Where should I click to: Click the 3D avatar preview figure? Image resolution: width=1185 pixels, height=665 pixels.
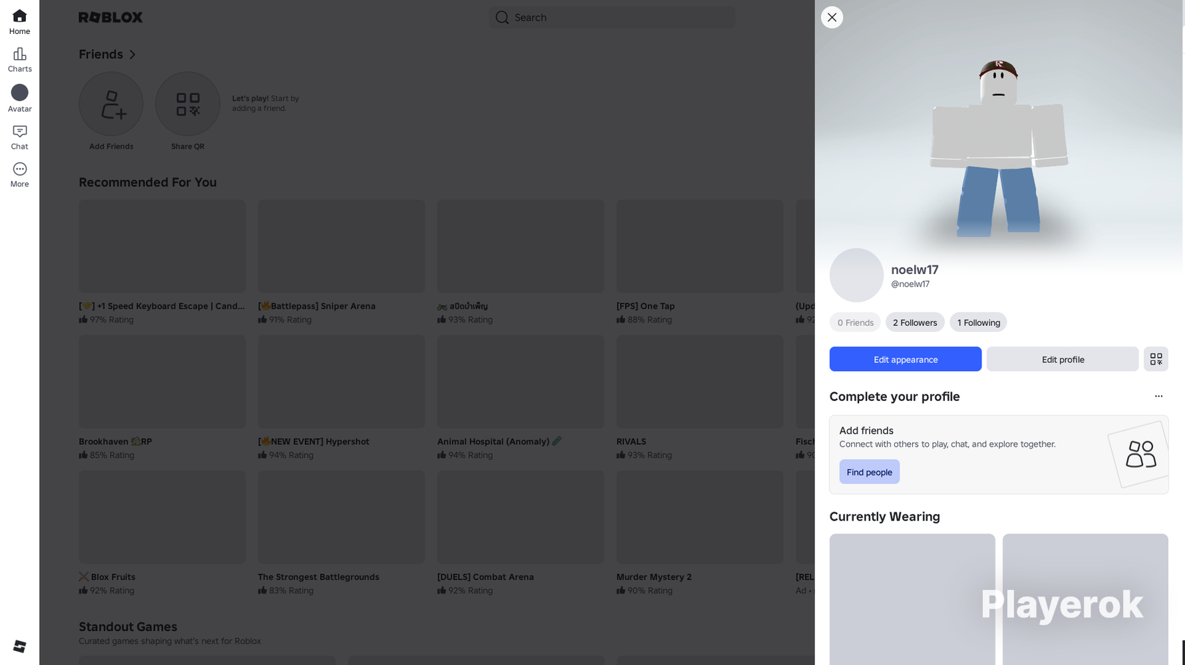998,148
